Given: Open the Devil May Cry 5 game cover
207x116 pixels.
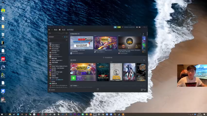Looking at the screenshot, I should click(129, 72).
